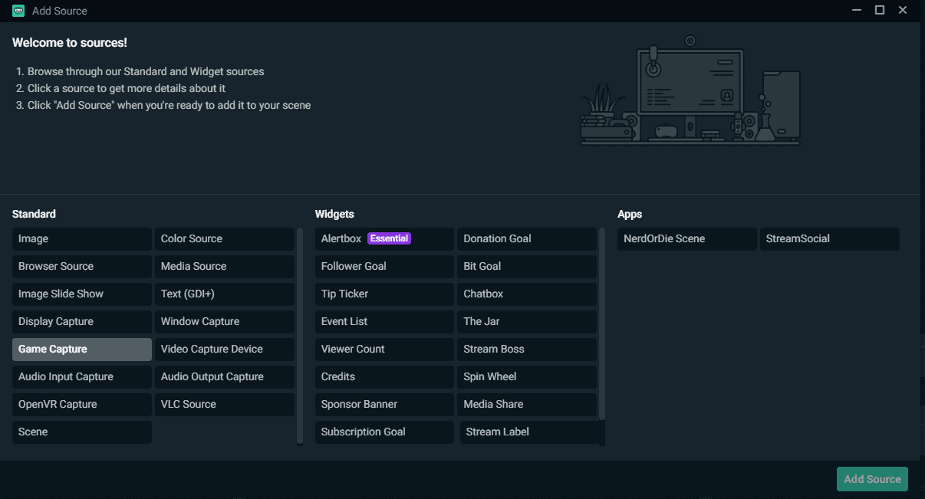Select the Image source
The height and width of the screenshot is (499, 925).
(x=81, y=238)
